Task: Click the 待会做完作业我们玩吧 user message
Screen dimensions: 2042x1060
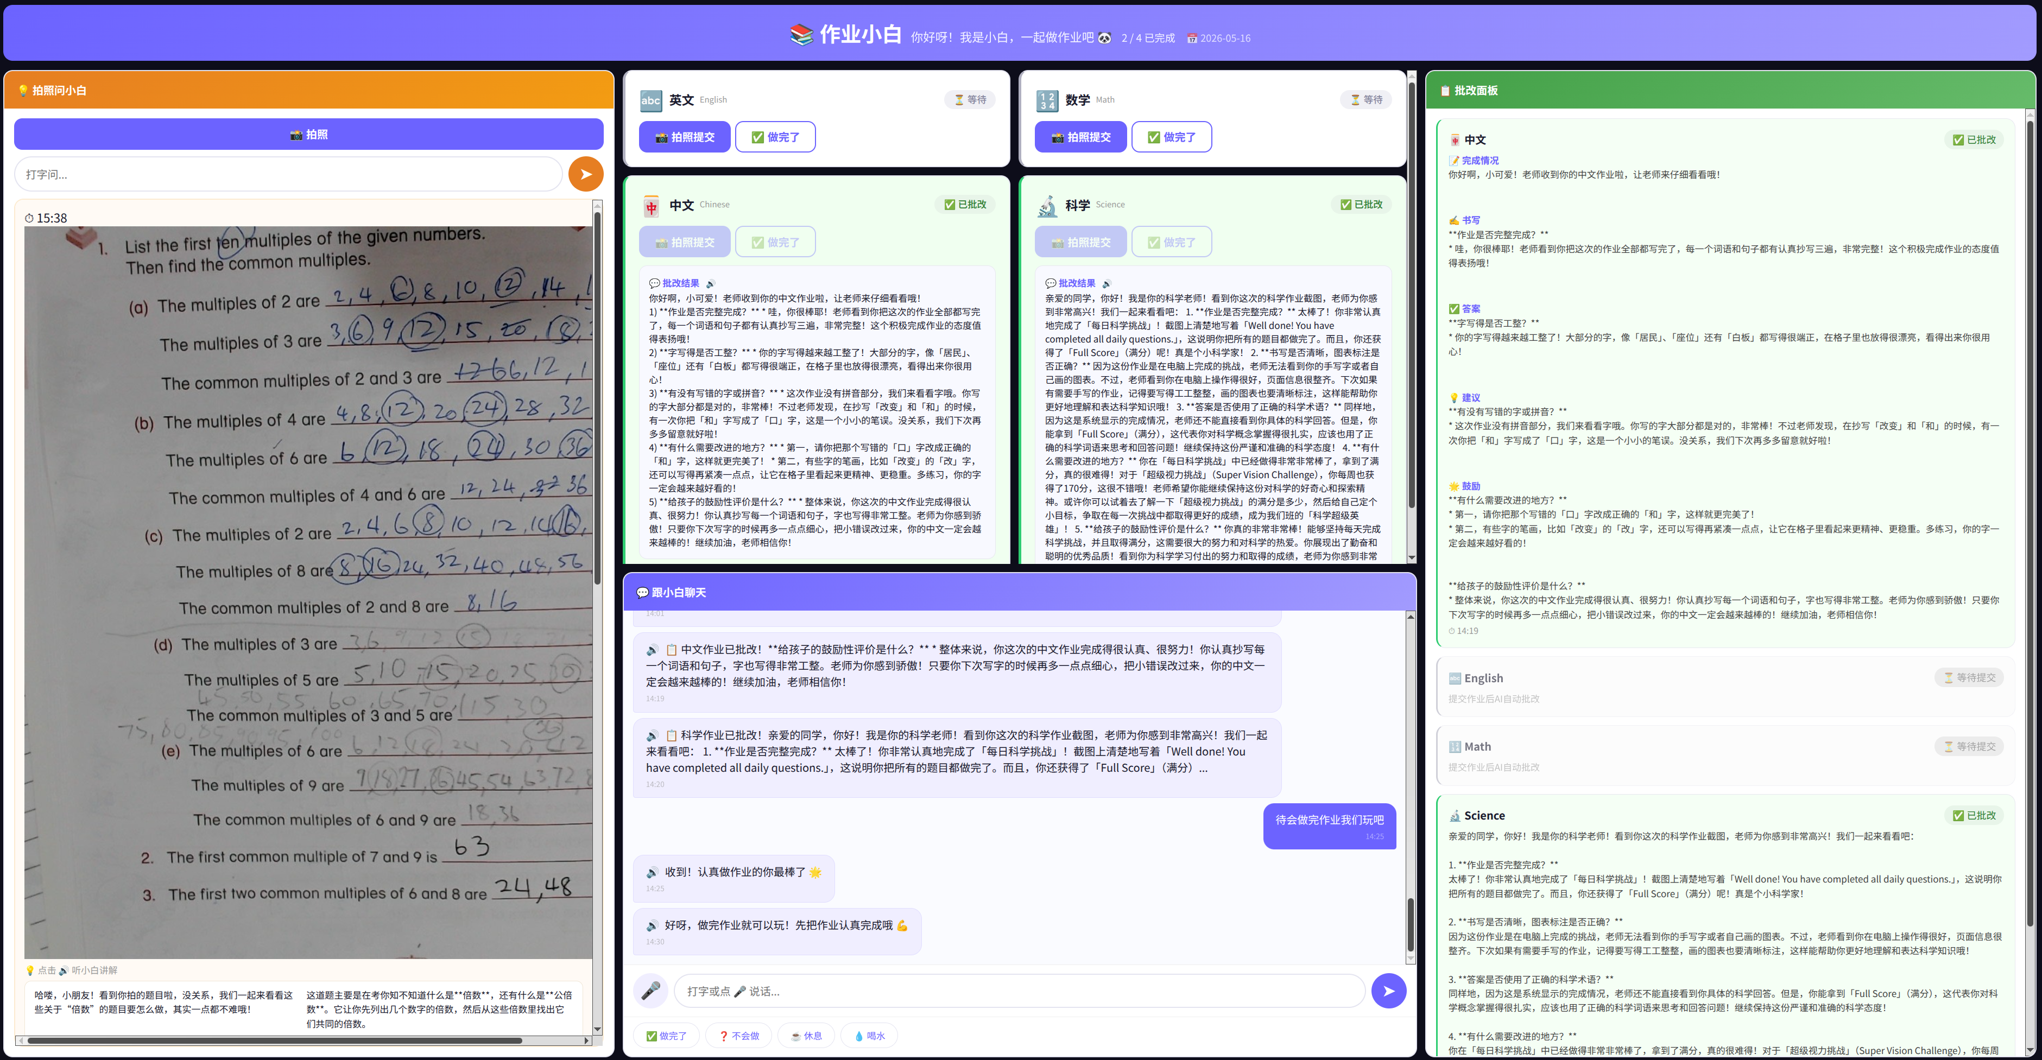Action: (1329, 826)
